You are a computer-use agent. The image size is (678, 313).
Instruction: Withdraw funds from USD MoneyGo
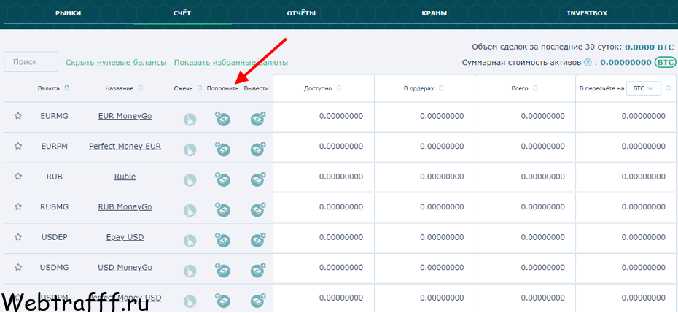pos(258,270)
